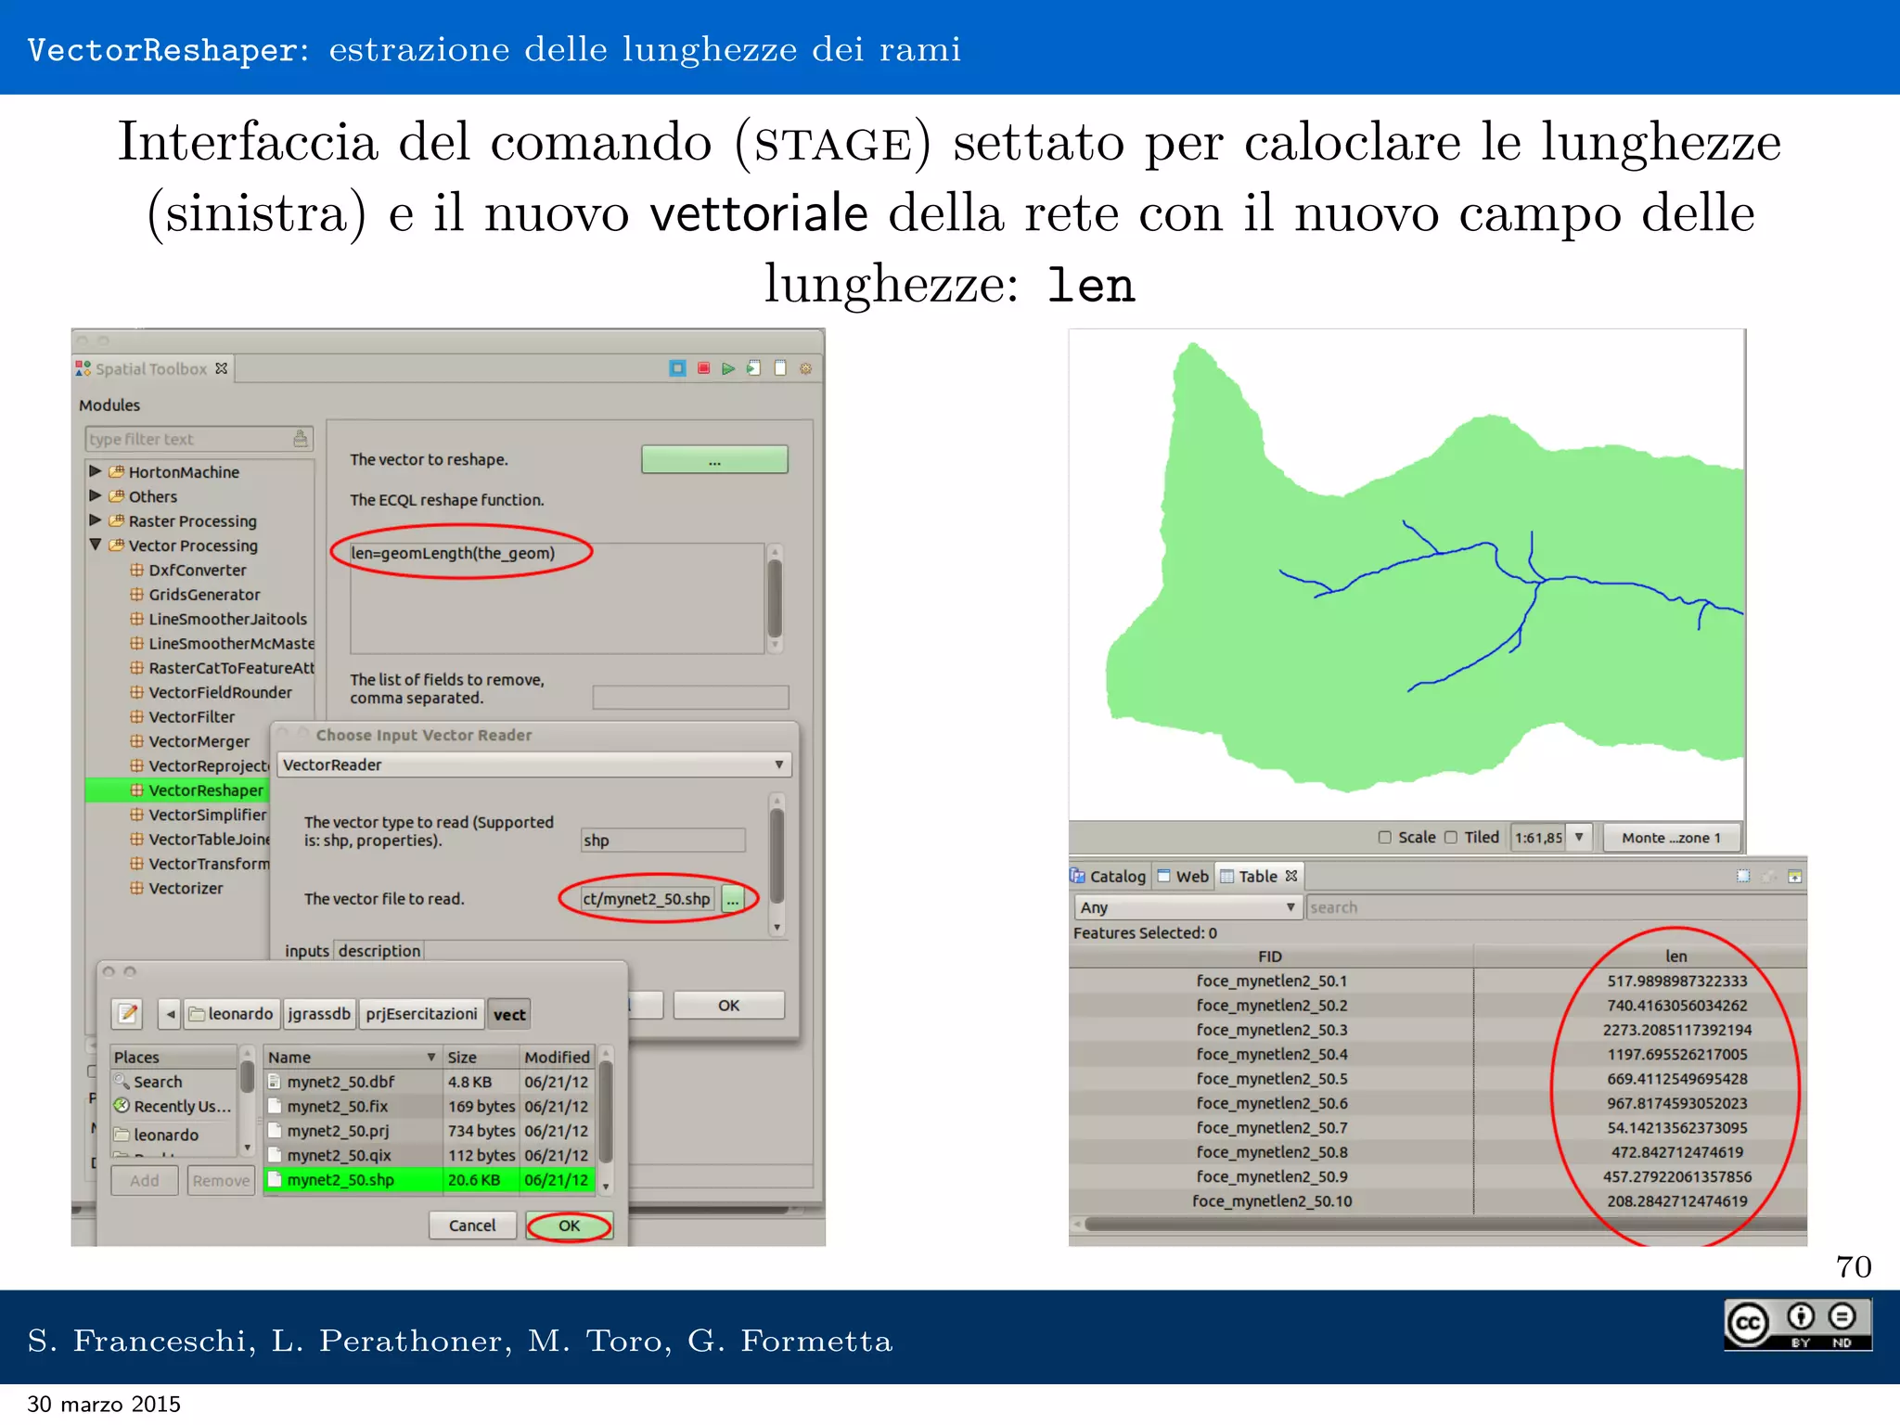Open the Any attribute filter dropdown
The width and height of the screenshot is (1900, 1425).
pos(1187,907)
